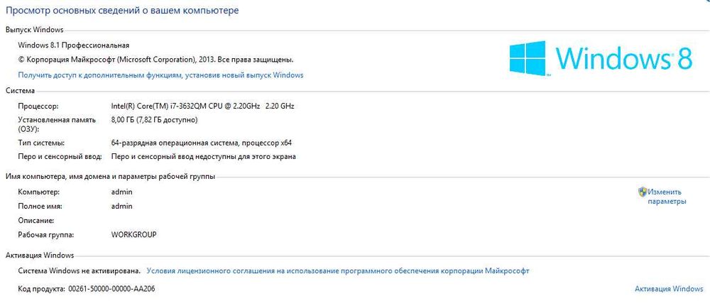Open the license agreement terms link
The width and height of the screenshot is (710, 308).
pyautogui.click(x=337, y=270)
